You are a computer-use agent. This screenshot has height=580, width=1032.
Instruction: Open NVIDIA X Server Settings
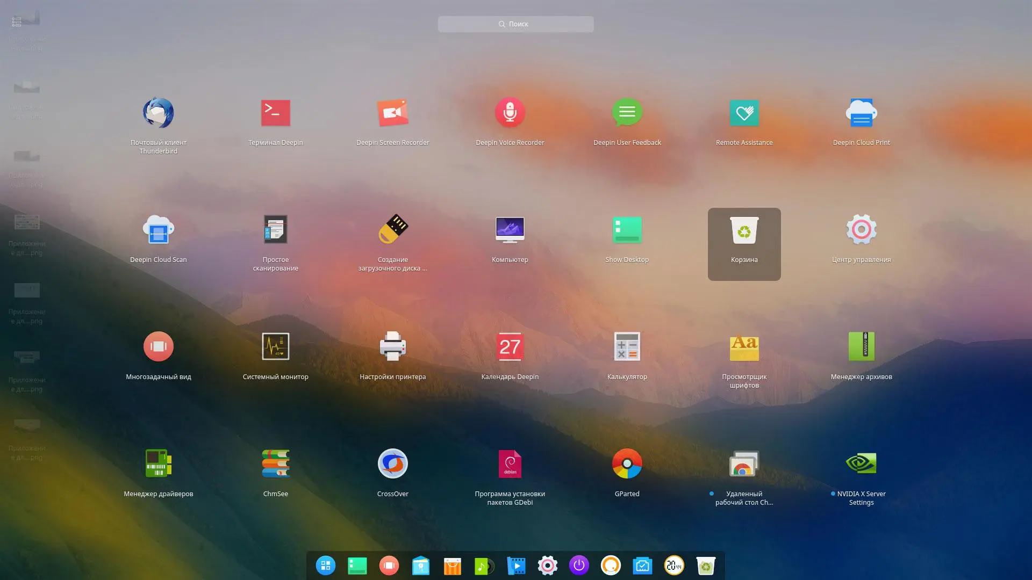tap(861, 463)
